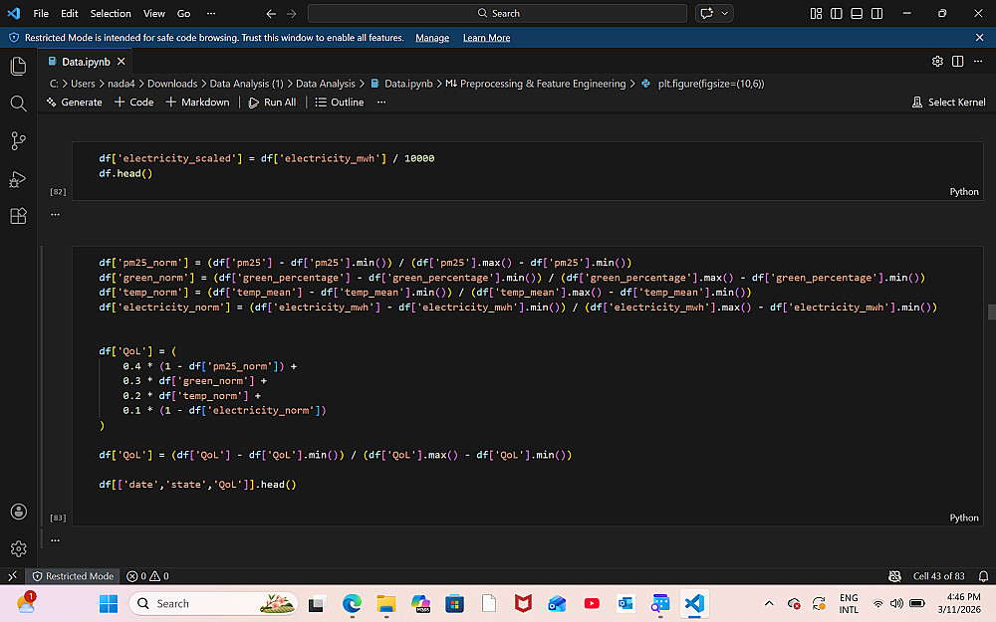Select the Data.ipynb tab
996x622 pixels.
(x=86, y=62)
